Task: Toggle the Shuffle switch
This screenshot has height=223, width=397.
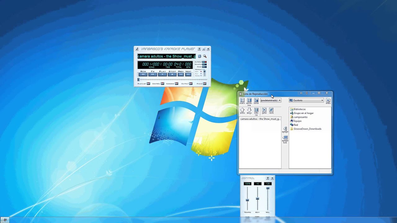Action: click(x=204, y=64)
